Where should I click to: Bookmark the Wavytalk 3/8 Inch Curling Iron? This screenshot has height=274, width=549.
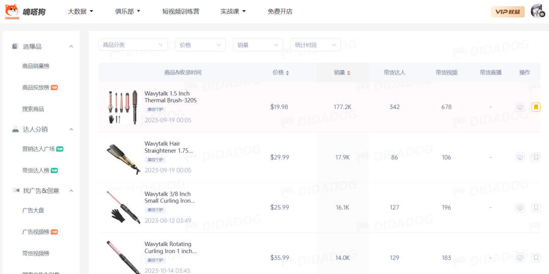(x=536, y=208)
